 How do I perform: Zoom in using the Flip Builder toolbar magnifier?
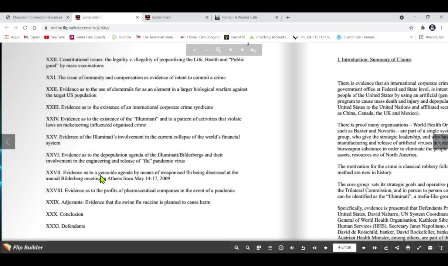237,248
